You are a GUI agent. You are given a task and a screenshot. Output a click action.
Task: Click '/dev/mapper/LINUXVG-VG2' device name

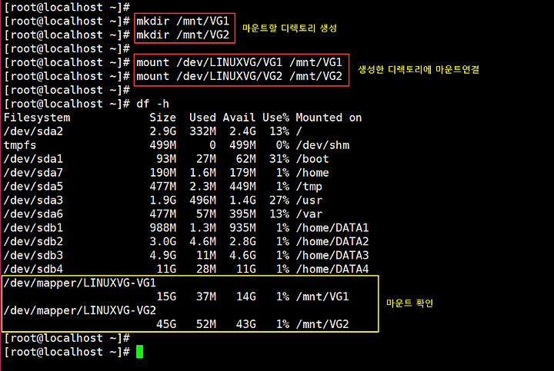click(80, 310)
